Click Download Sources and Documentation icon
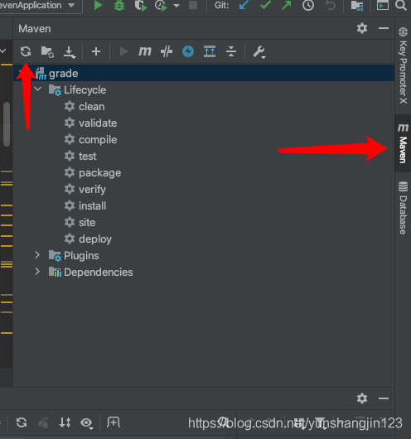411x439 pixels. (70, 52)
